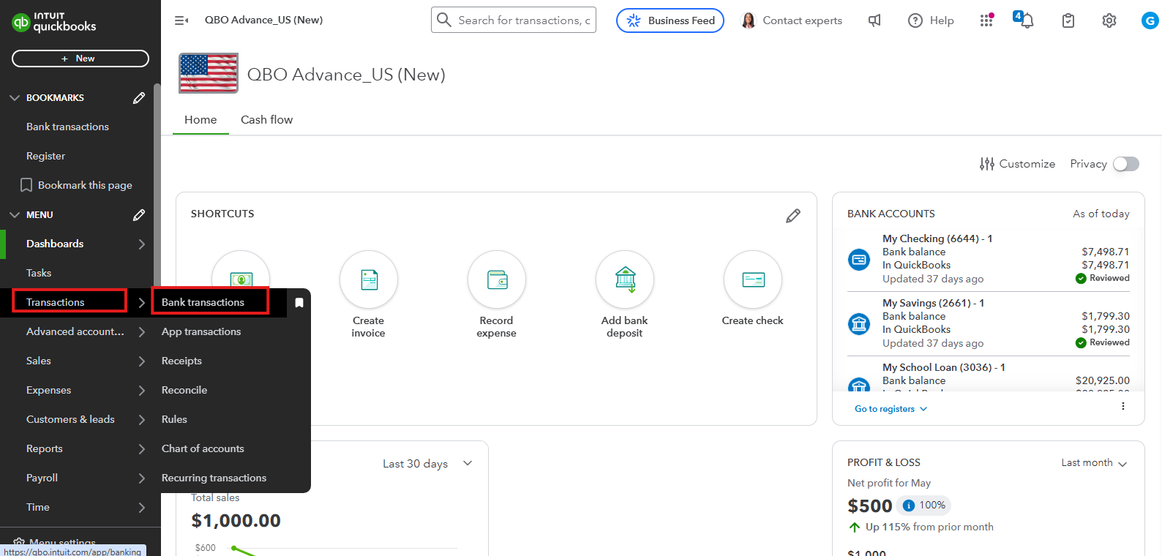Expand the Customers & leads submenu arrow
Viewport: 1162px width, 556px height.
click(x=142, y=419)
